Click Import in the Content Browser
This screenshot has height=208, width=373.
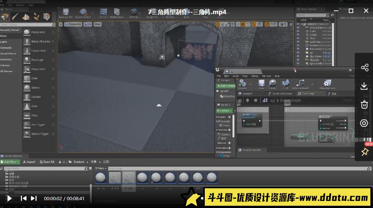pos(29,162)
